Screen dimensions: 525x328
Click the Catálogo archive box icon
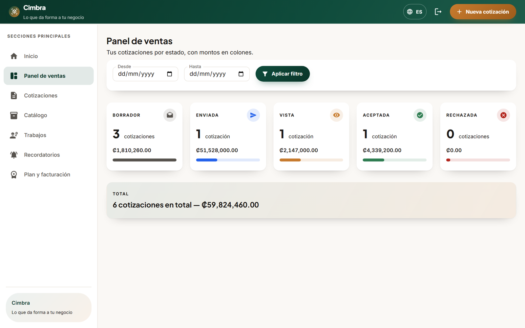[14, 115]
